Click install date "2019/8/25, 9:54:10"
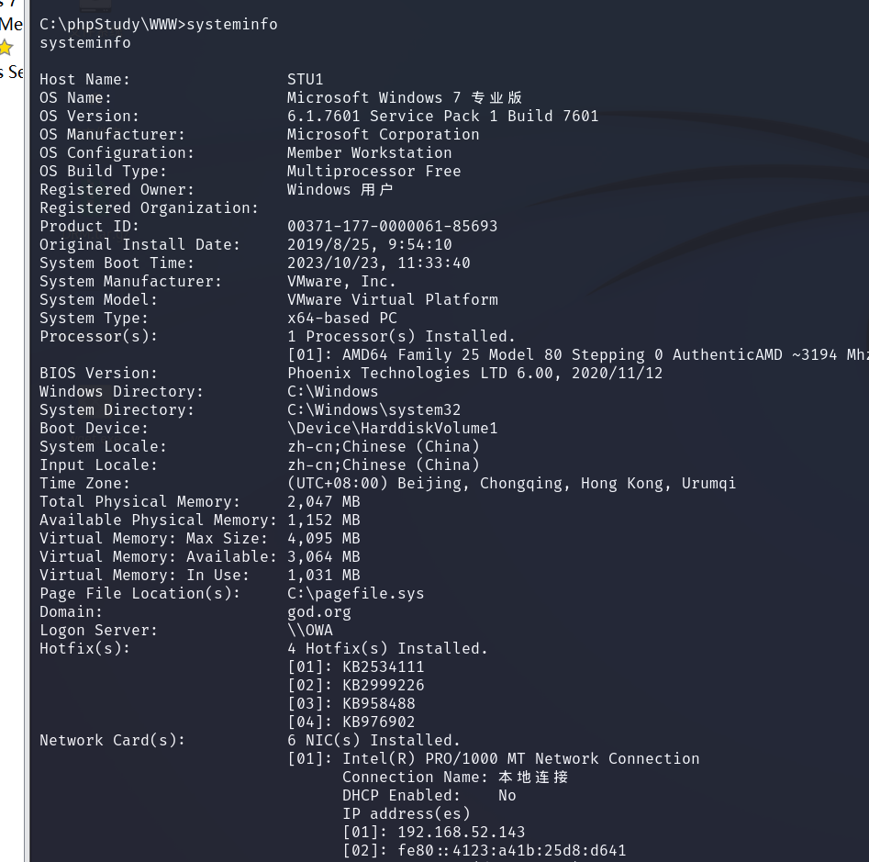This screenshot has width=869, height=862. 370,244
